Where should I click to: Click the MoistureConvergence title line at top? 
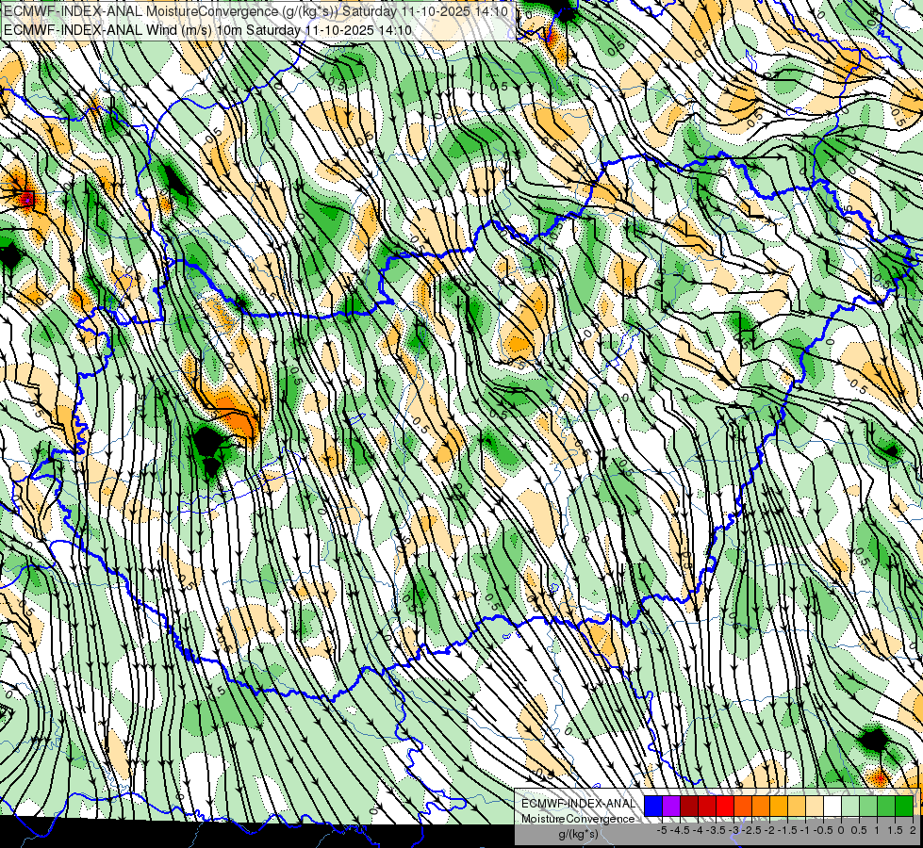click(256, 11)
